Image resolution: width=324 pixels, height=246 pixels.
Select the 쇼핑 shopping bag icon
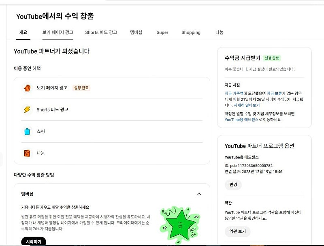point(28,131)
